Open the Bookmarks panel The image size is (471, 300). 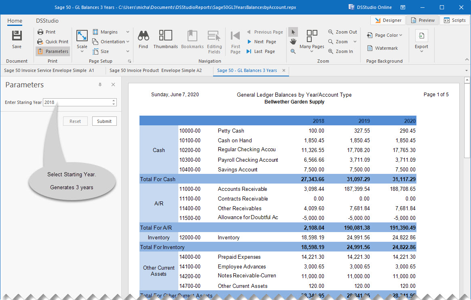click(x=192, y=39)
